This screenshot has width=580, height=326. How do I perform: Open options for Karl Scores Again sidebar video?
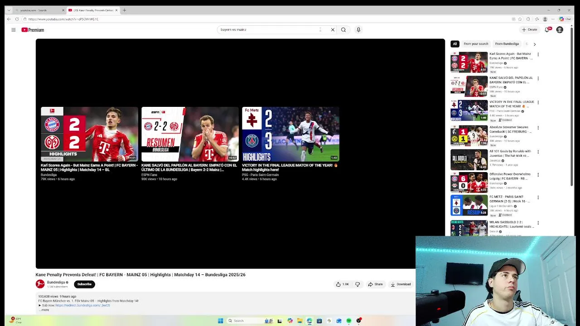point(538,54)
